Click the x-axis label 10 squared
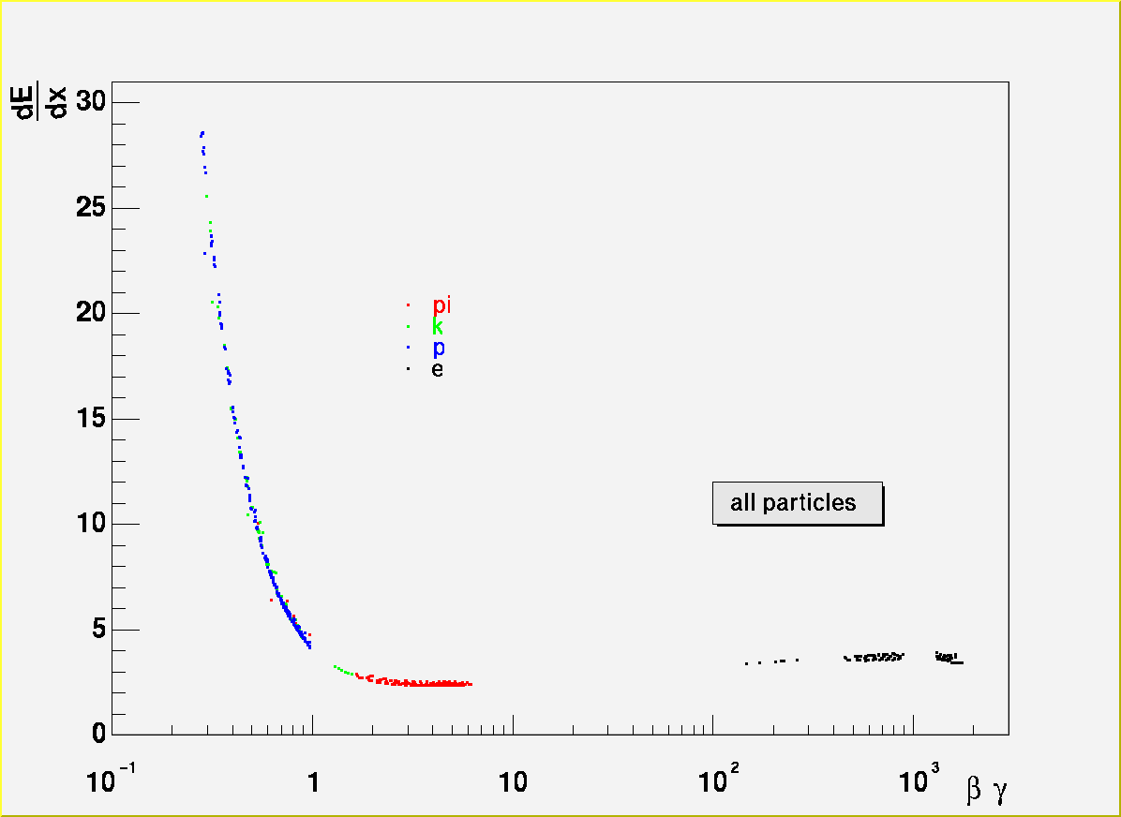Viewport: 1121px width, 817px height. (716, 780)
